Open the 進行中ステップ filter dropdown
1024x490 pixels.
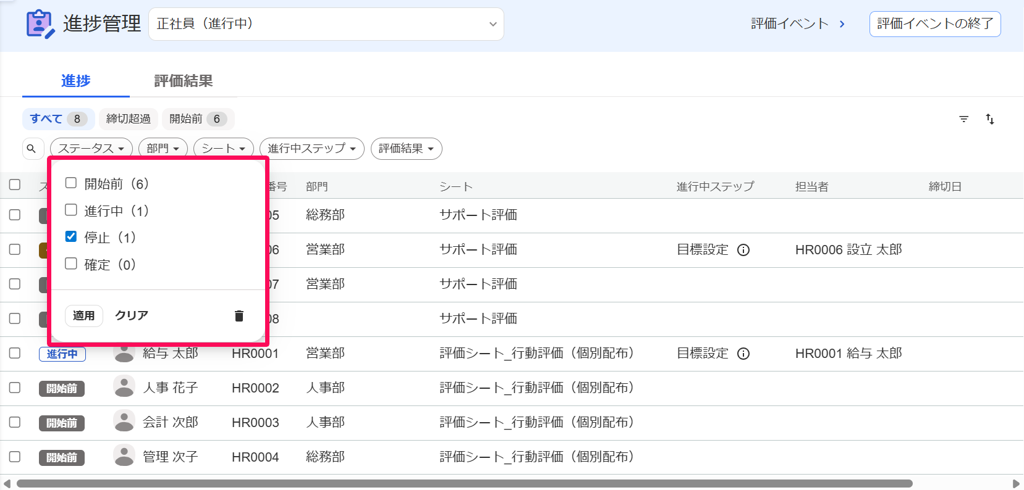click(x=312, y=149)
